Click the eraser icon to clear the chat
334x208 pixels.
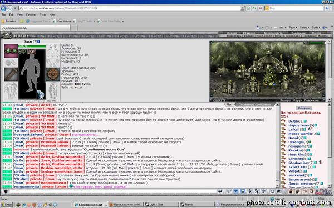(x=229, y=191)
